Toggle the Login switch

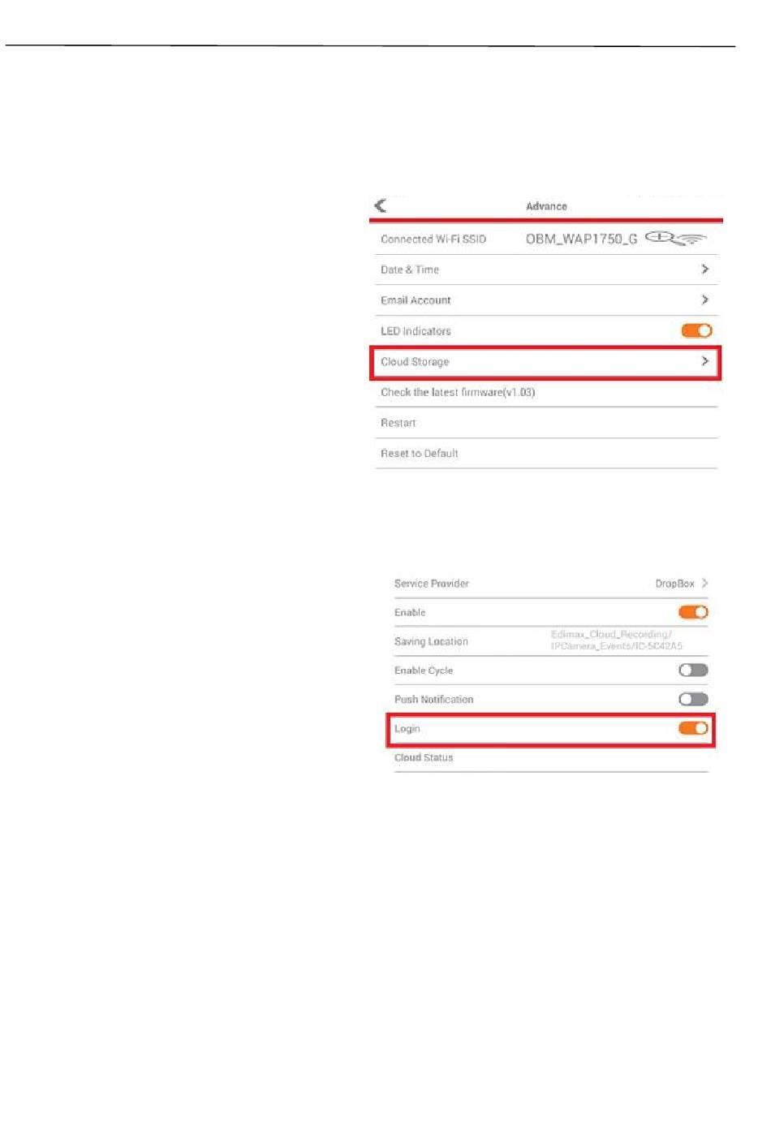click(693, 728)
